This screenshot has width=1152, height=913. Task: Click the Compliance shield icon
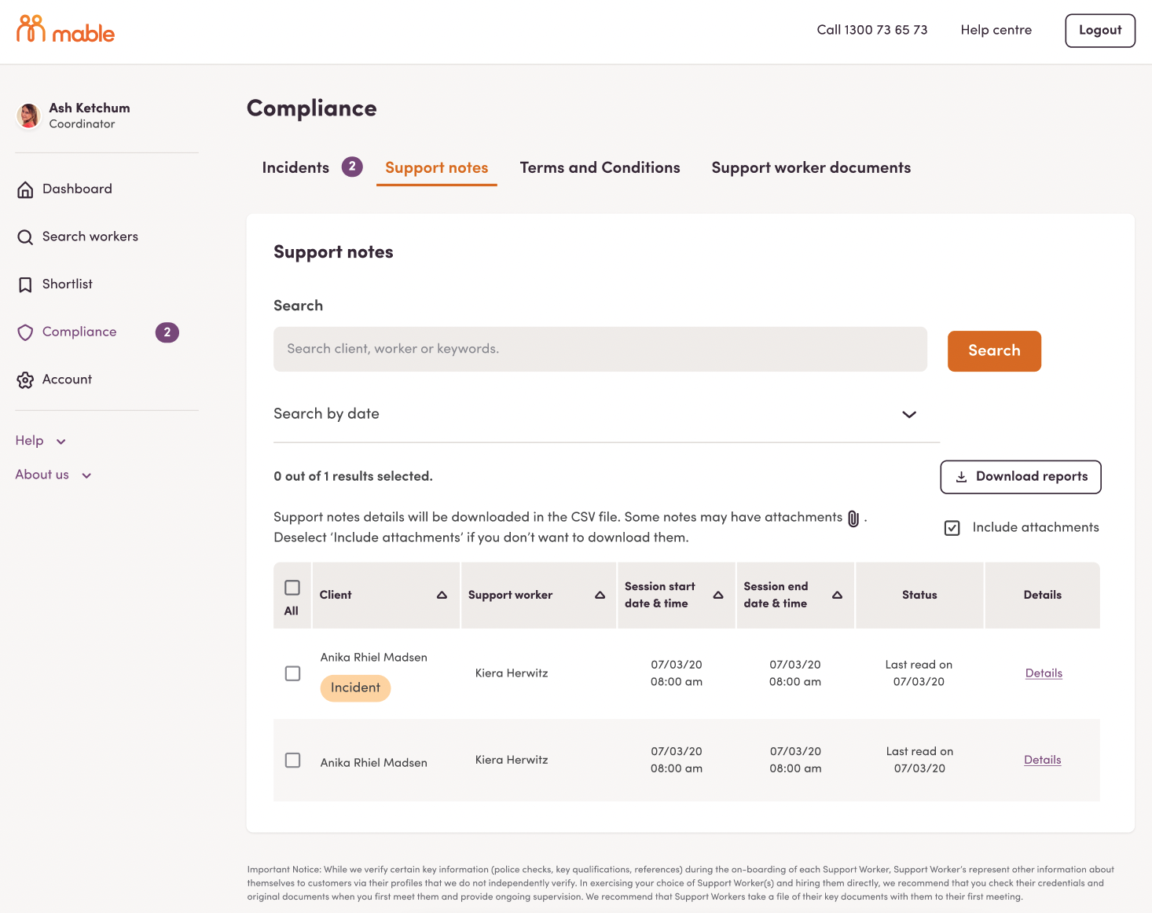[x=24, y=332]
